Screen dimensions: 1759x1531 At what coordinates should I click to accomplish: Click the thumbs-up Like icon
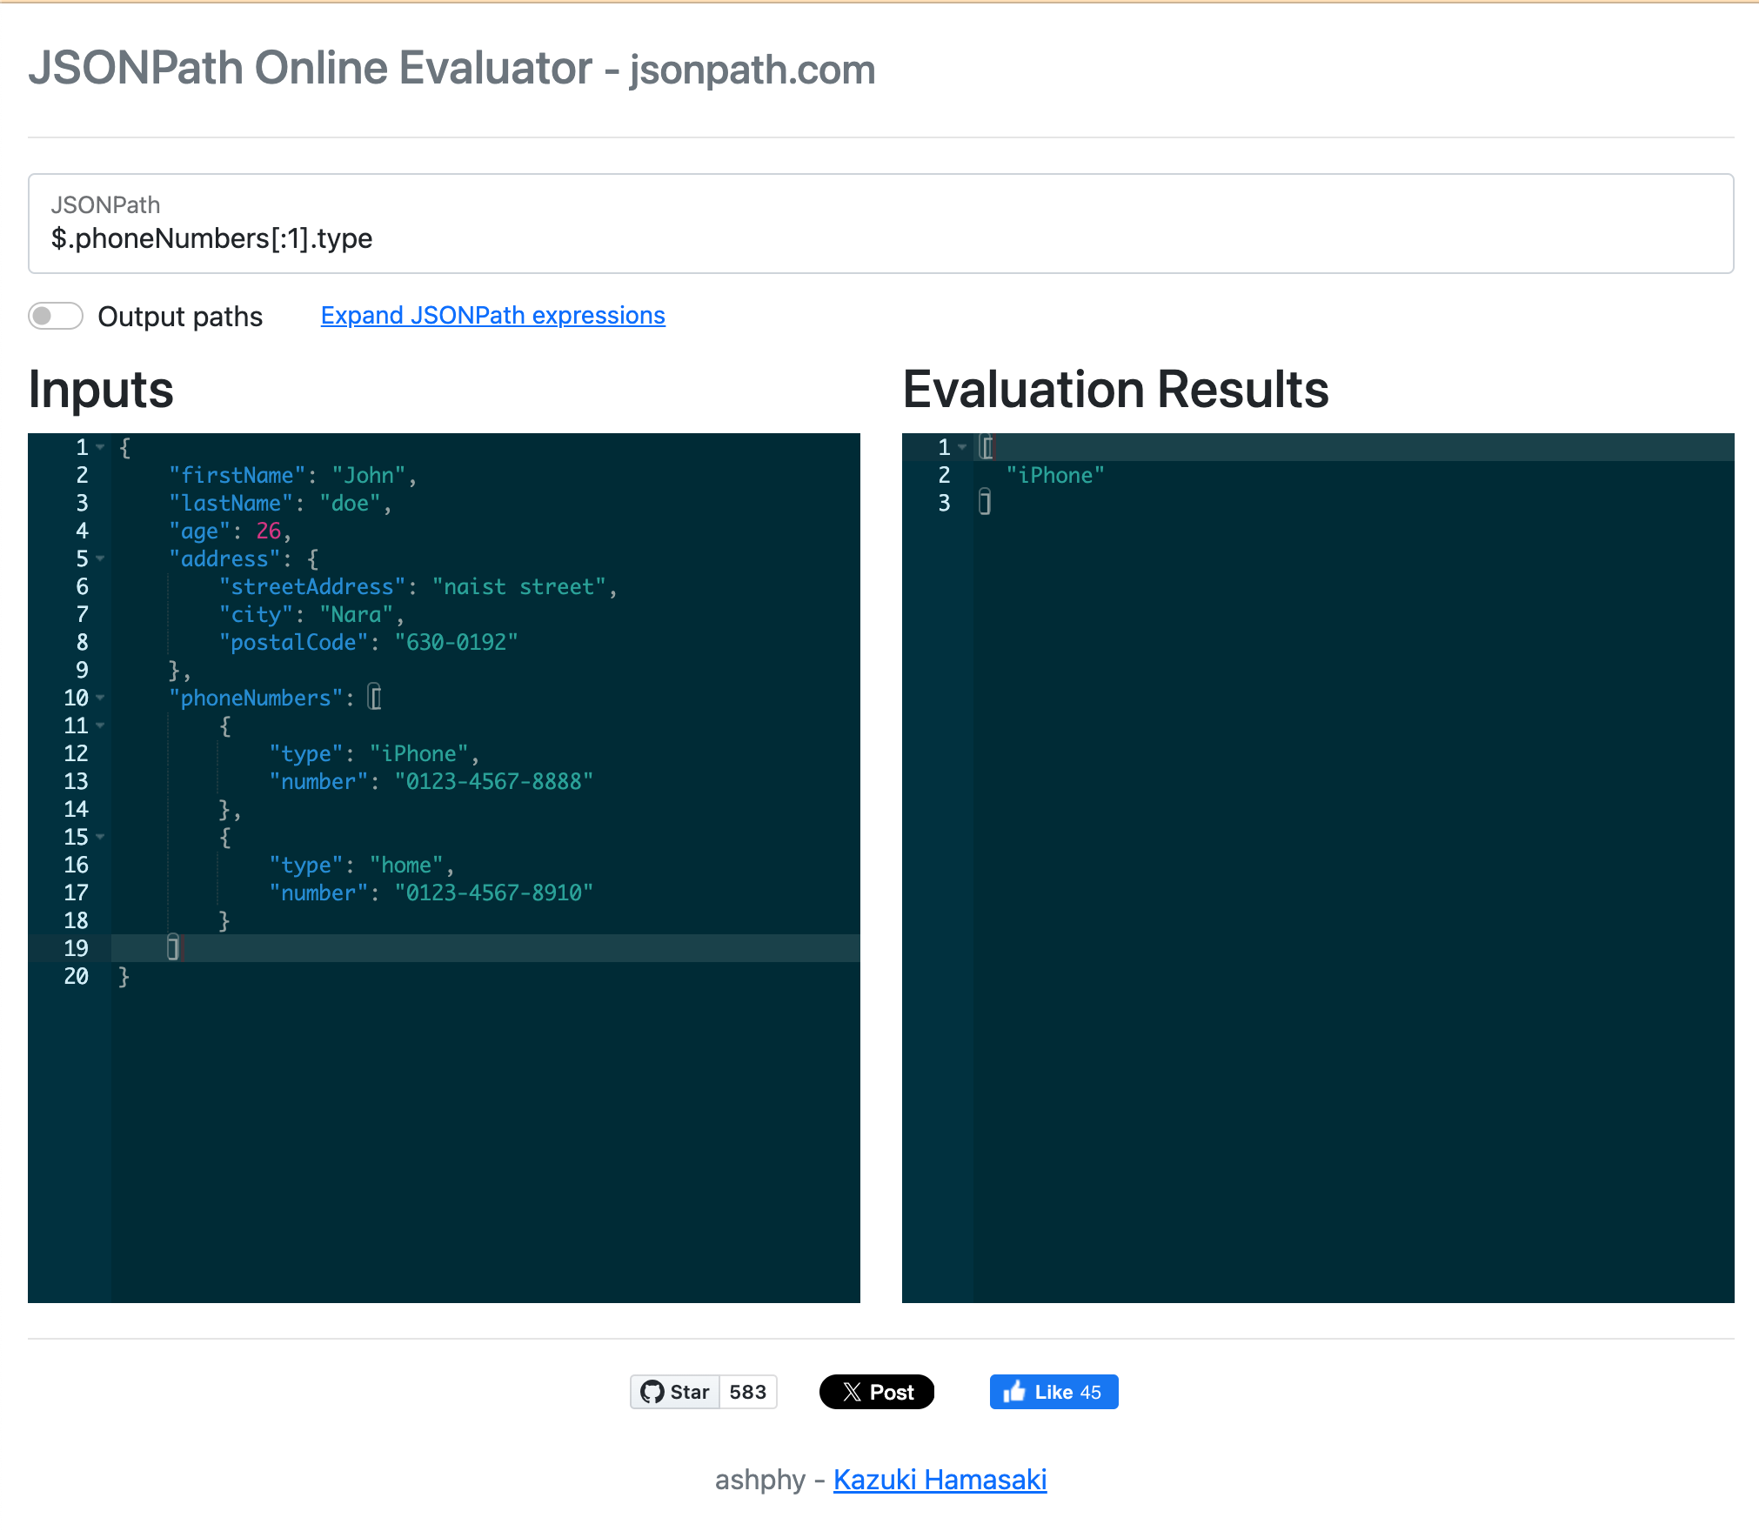[1013, 1392]
